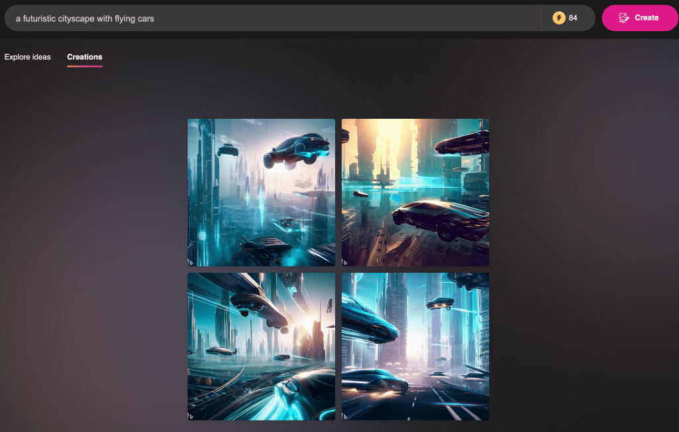
Task: Click the yellow lightning boost coin icon
Action: click(559, 18)
